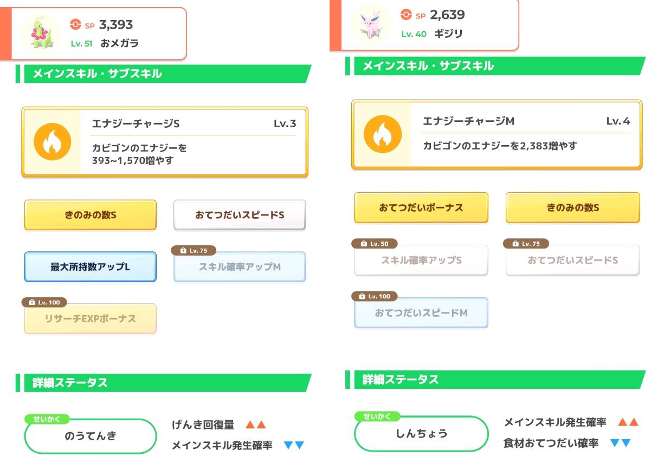Click the flame icon beside エナジーチャージS
664x463 pixels.
click(52, 141)
